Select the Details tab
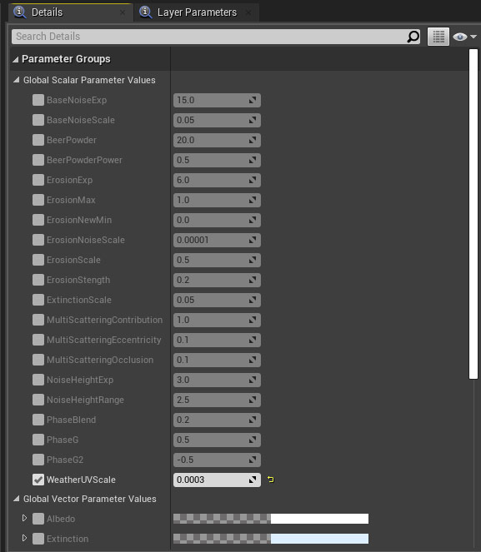The image size is (481, 552). point(47,12)
